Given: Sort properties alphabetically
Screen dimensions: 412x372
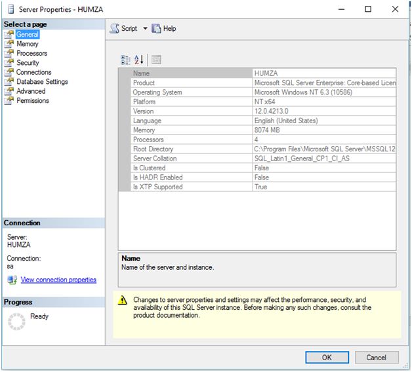Looking at the screenshot, I should [138, 60].
